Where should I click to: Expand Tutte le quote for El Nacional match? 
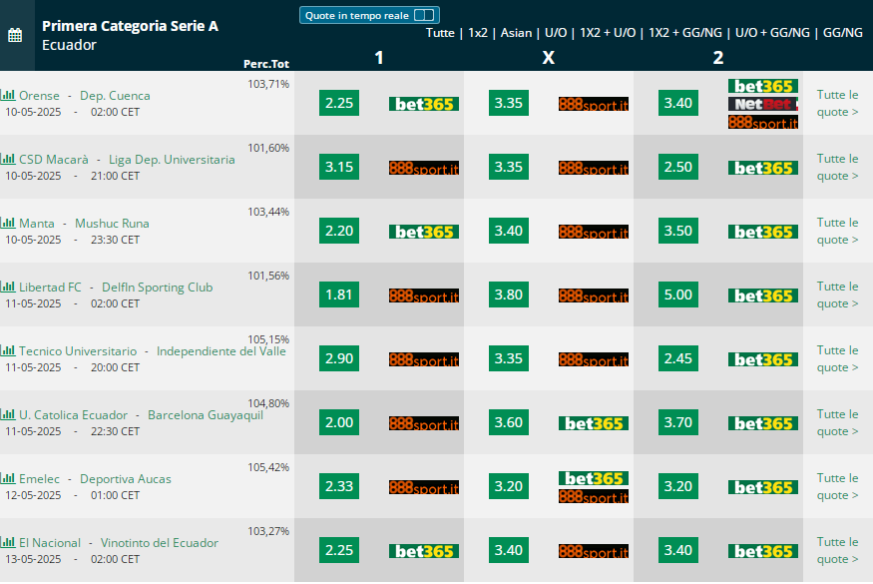coord(837,551)
